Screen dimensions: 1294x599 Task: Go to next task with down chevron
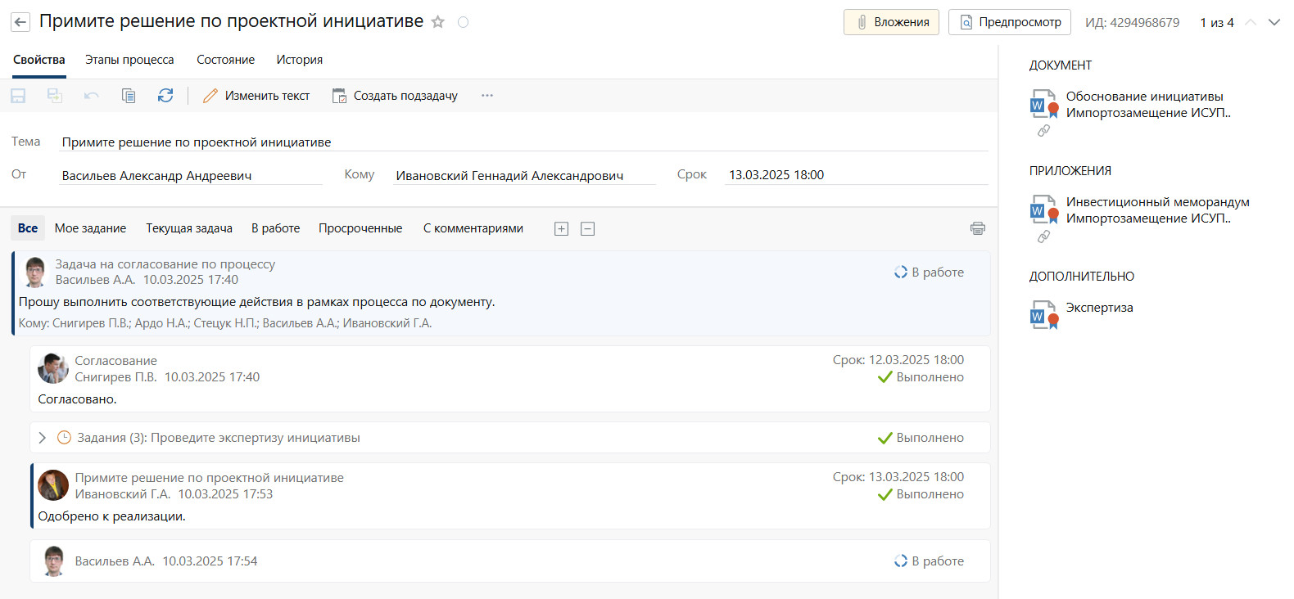tap(1274, 22)
